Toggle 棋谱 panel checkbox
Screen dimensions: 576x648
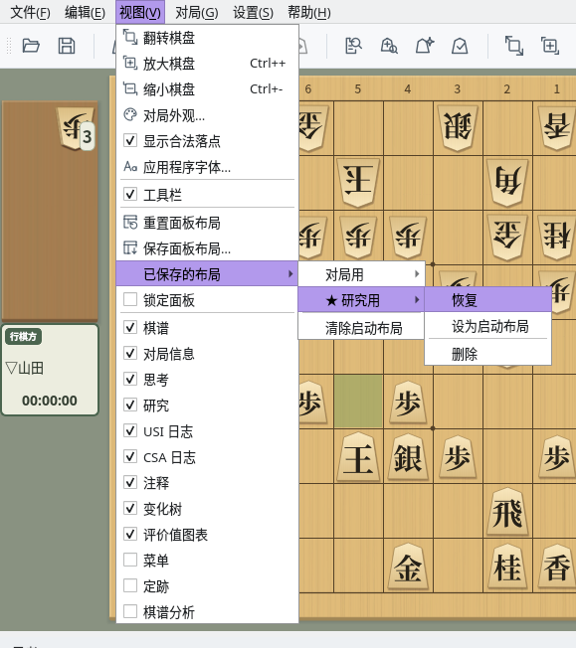pyautogui.click(x=130, y=327)
